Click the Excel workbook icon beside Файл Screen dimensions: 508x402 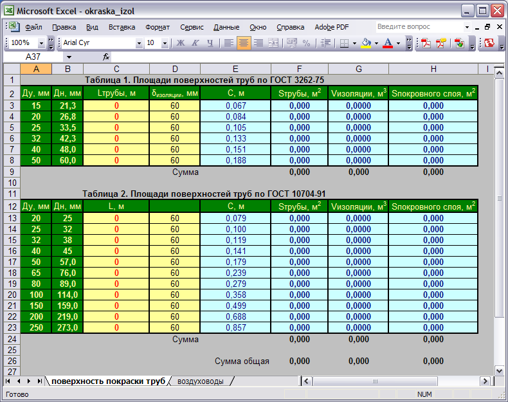point(14,27)
